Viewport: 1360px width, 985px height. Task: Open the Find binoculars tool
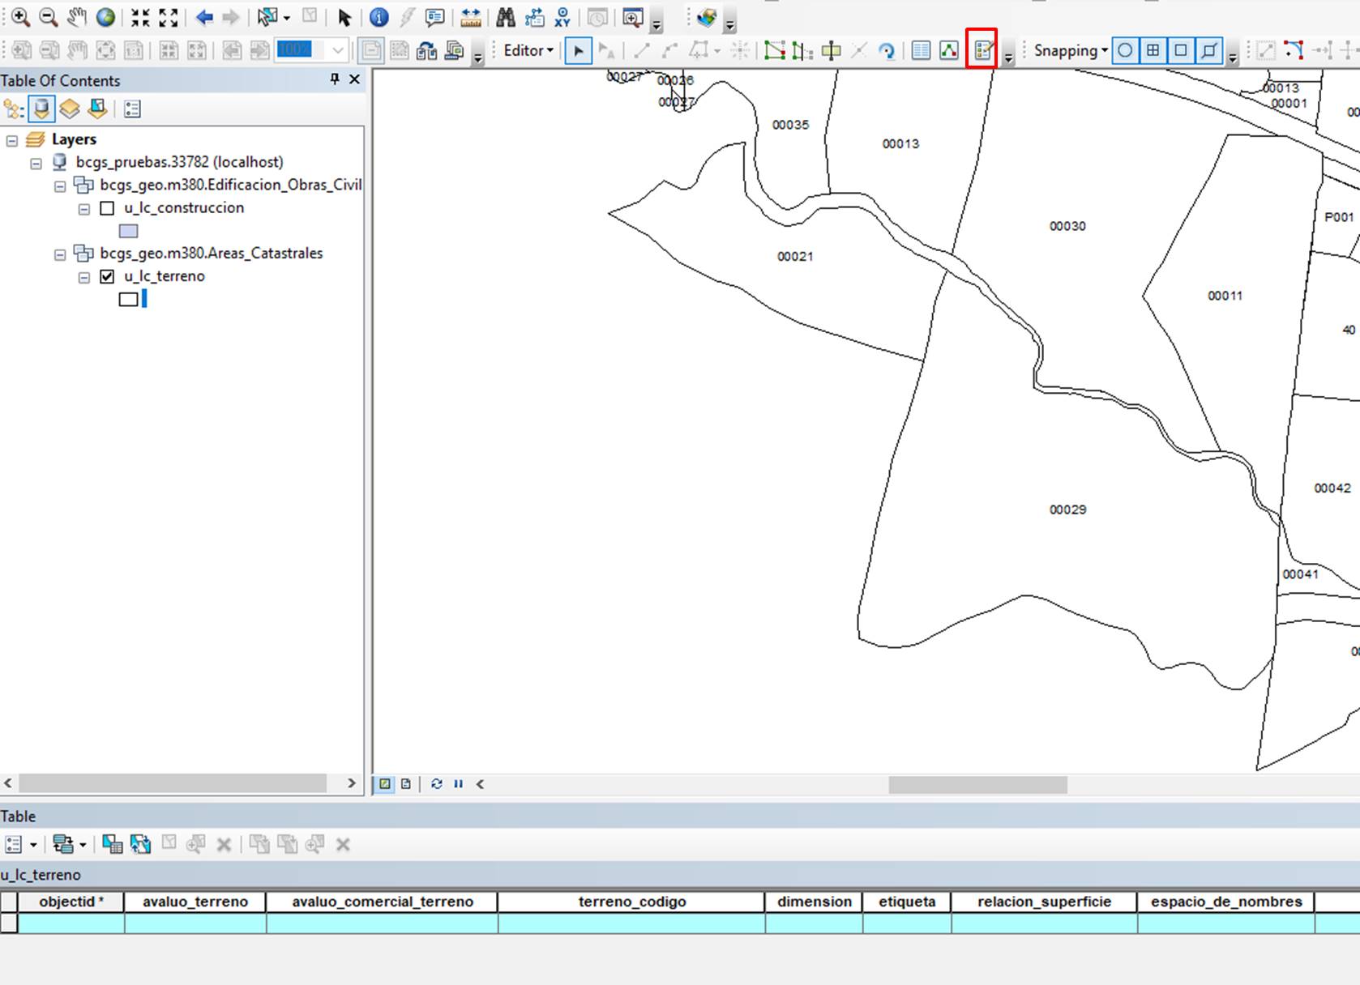coord(506,17)
